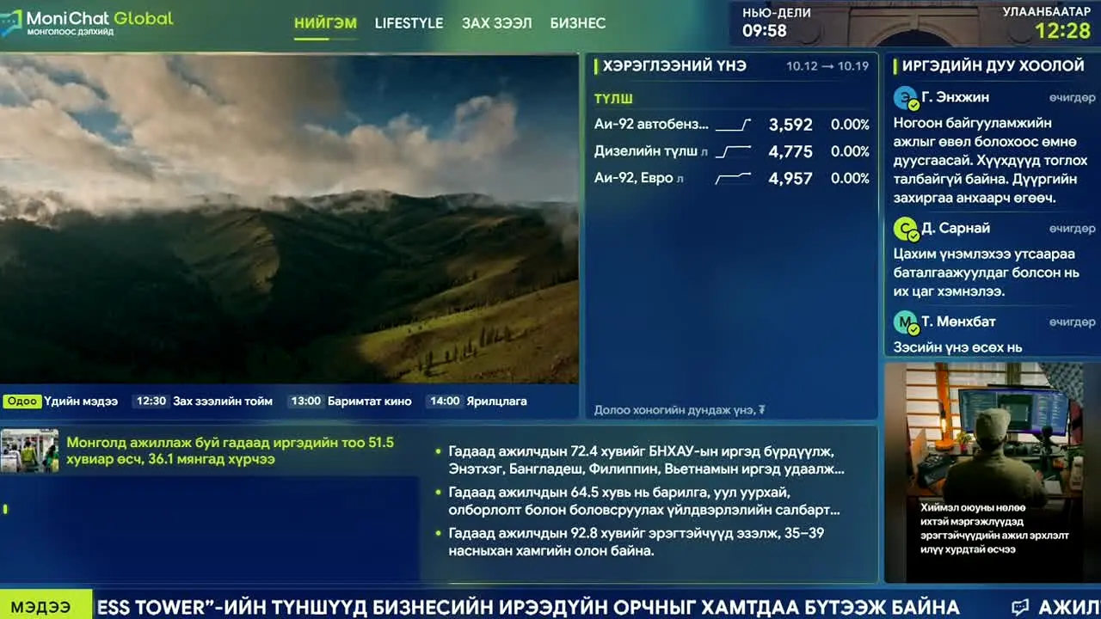Click the MoniChat Global logo
This screenshot has height=619, width=1101.
87,22
